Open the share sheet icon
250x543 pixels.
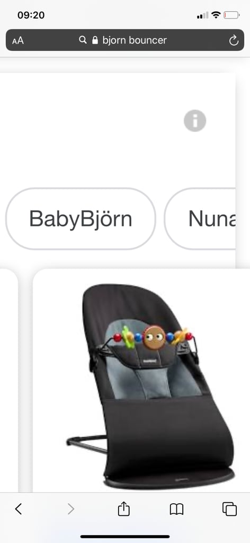click(x=124, y=509)
